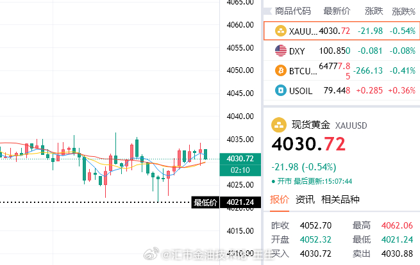Image resolution: width=420 pixels, height=265 pixels.
Task: Click the 最低价 marker label on chart
Action: click(205, 202)
